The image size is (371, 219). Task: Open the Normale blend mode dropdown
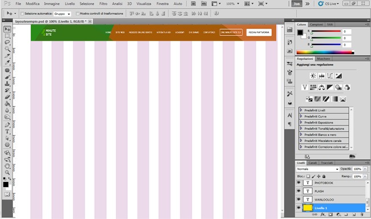[x=317, y=169]
